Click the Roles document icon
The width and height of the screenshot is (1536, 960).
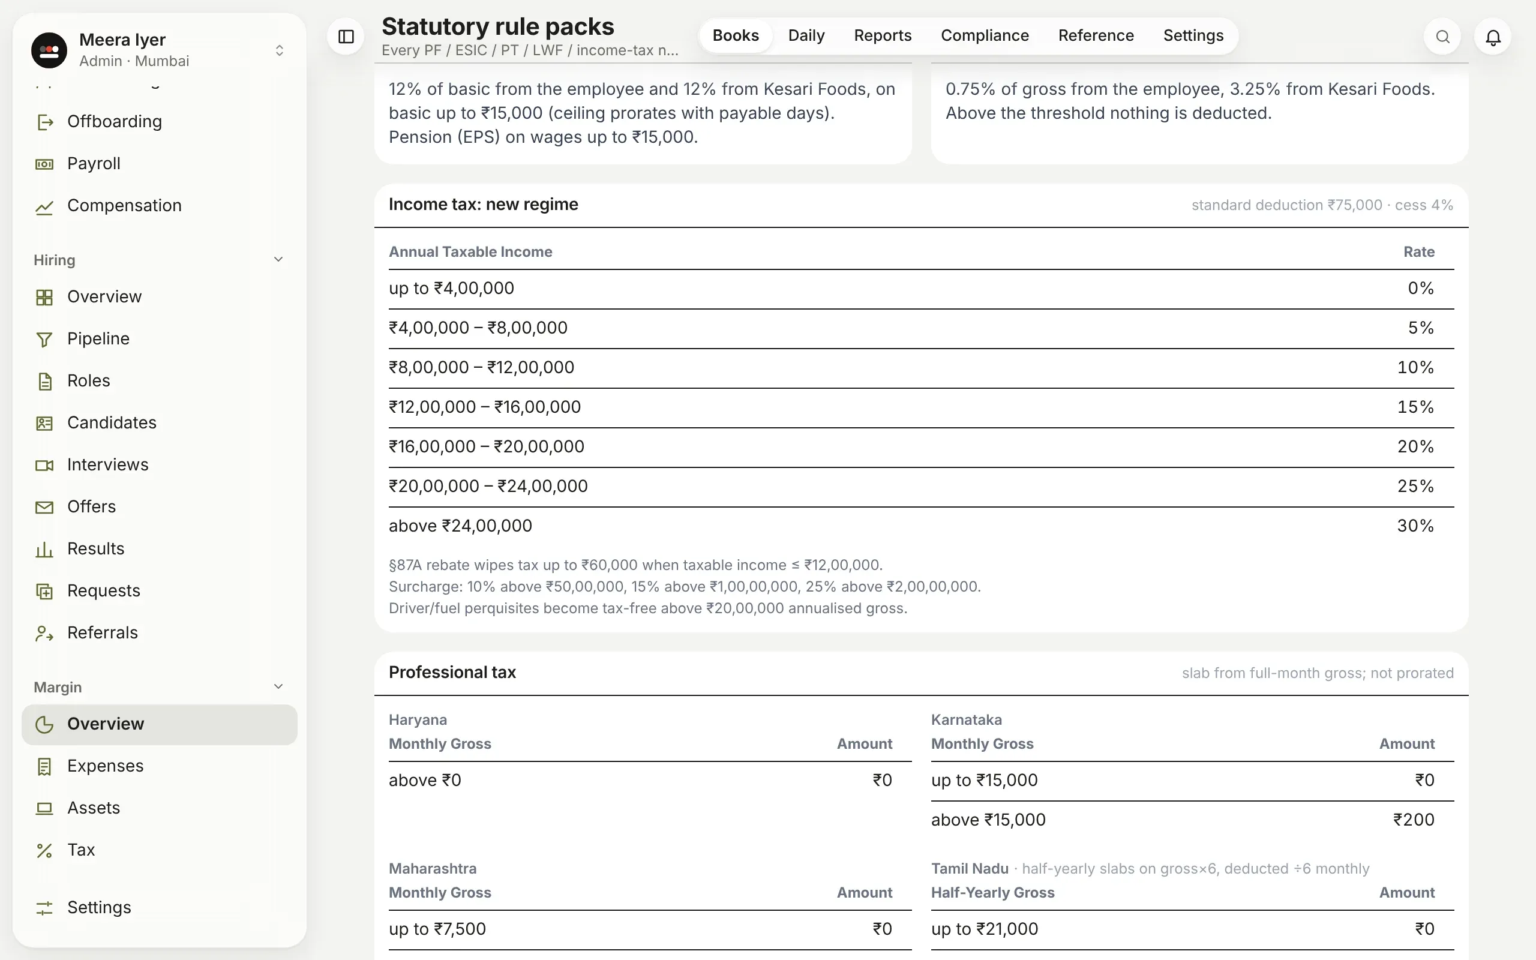pyautogui.click(x=44, y=381)
